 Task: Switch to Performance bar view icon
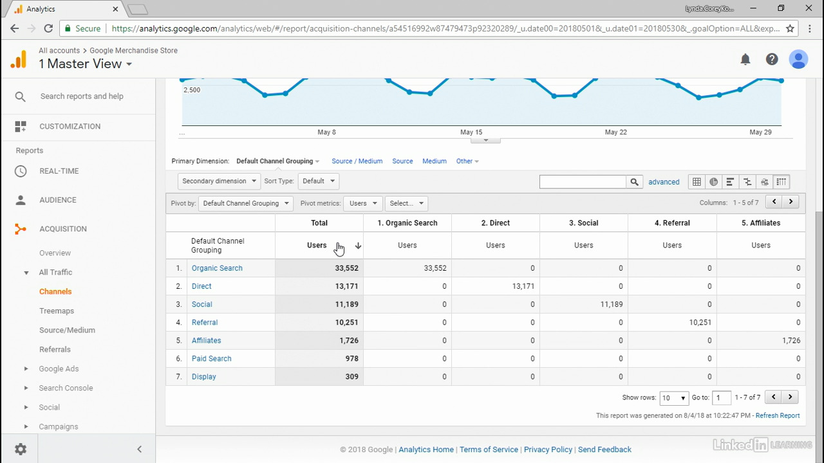(730, 182)
